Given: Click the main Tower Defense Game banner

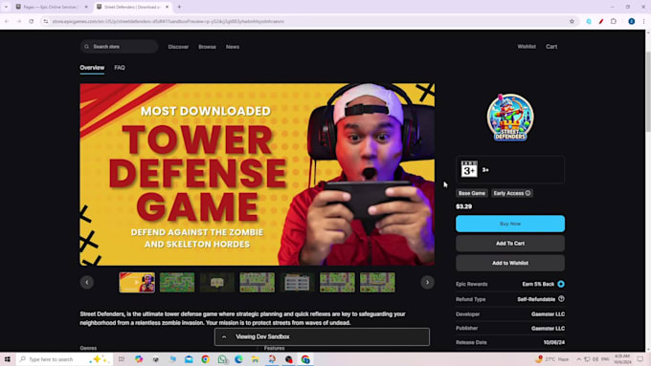Looking at the screenshot, I should pyautogui.click(x=258, y=175).
